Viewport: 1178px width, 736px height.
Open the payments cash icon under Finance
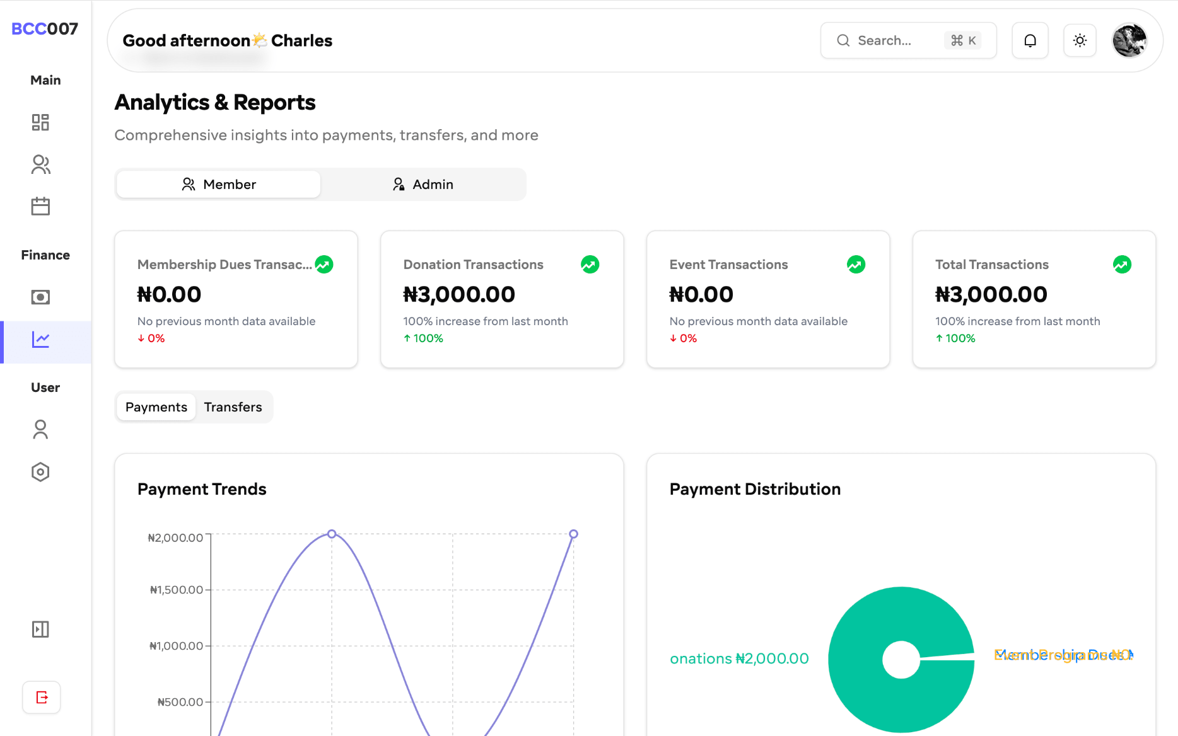tap(40, 297)
